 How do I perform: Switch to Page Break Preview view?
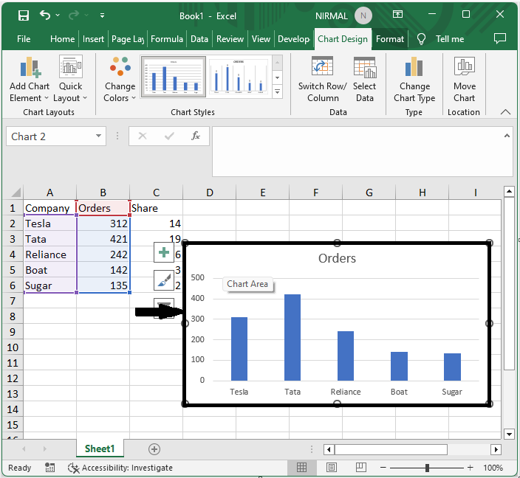(363, 468)
